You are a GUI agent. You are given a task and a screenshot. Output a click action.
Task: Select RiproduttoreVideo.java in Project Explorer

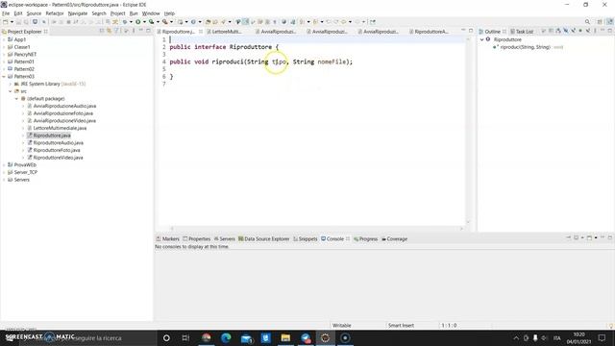point(58,158)
